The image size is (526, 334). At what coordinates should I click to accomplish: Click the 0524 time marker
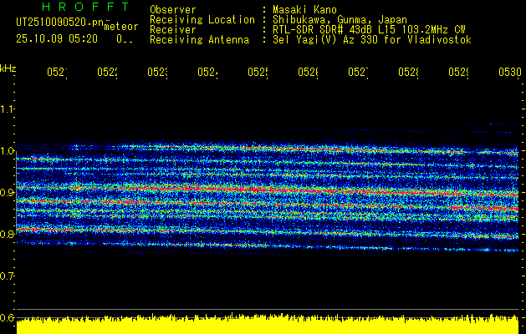pyautogui.click(x=207, y=73)
